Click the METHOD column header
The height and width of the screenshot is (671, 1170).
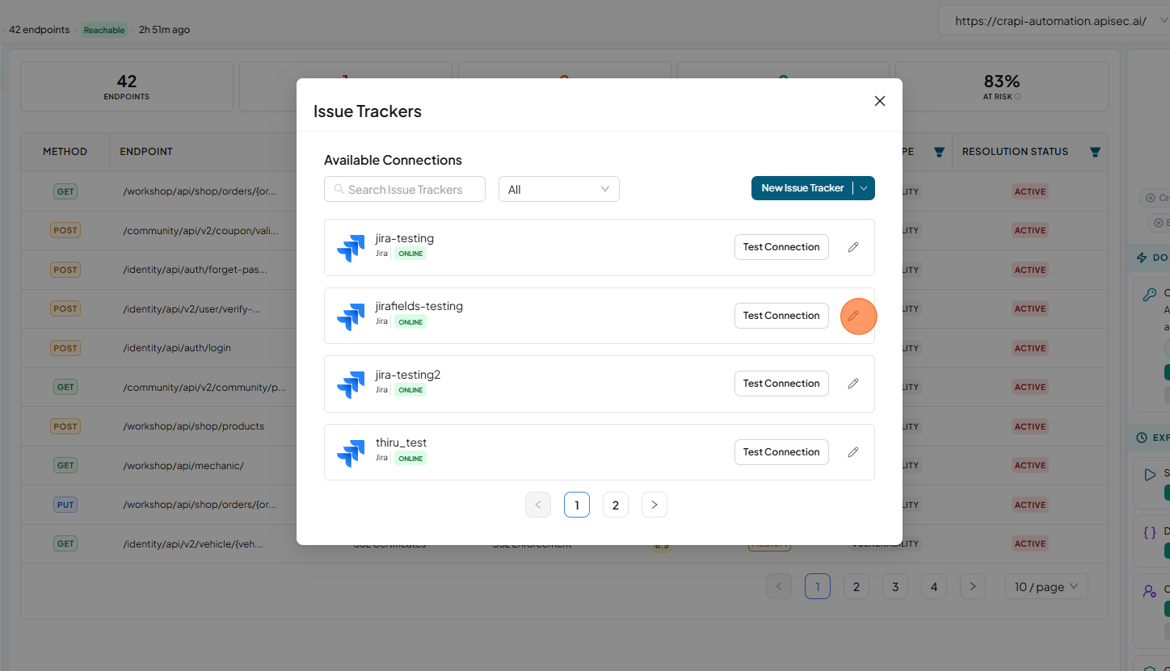(65, 152)
